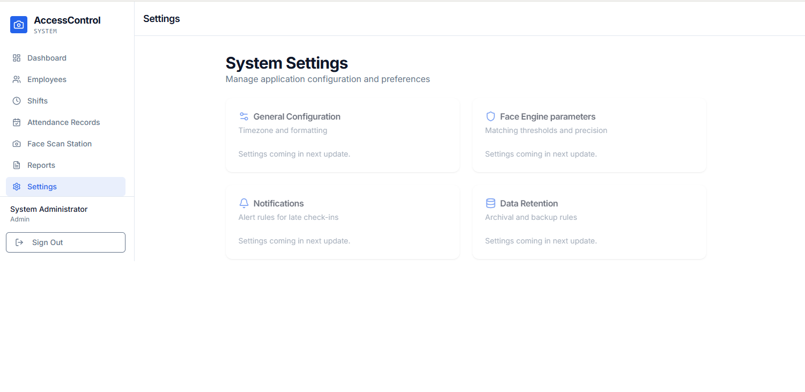805x392 pixels.
Task: Click the Shifts clock icon
Action: point(17,101)
